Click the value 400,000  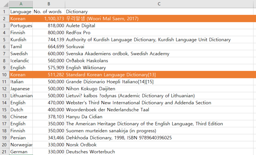click(49, 110)
